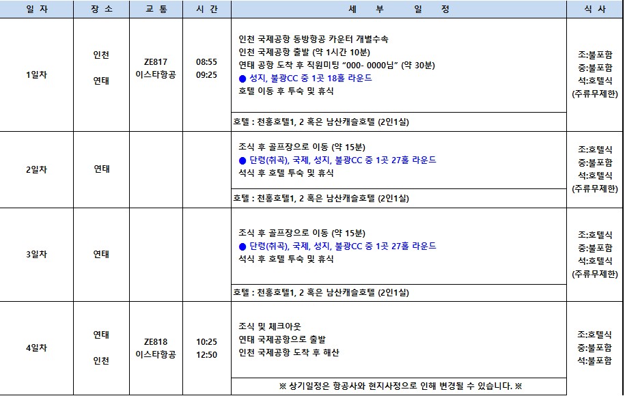Select flight number ZE817
This screenshot has width=625, height=396.
pos(156,61)
